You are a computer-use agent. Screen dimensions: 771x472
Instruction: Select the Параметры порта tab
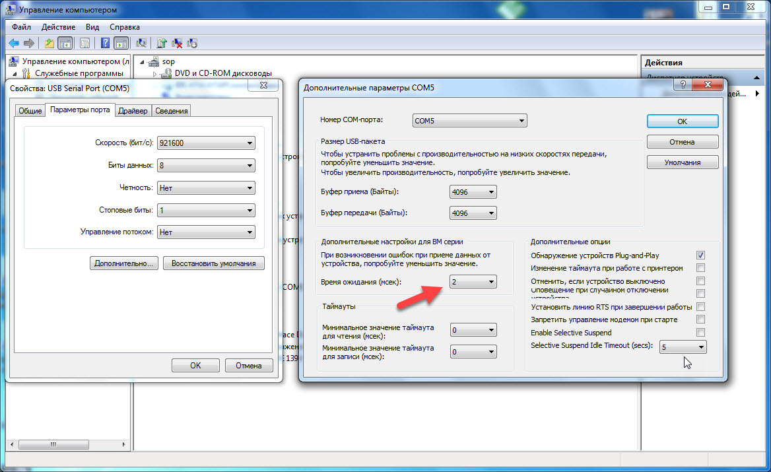[x=80, y=110]
